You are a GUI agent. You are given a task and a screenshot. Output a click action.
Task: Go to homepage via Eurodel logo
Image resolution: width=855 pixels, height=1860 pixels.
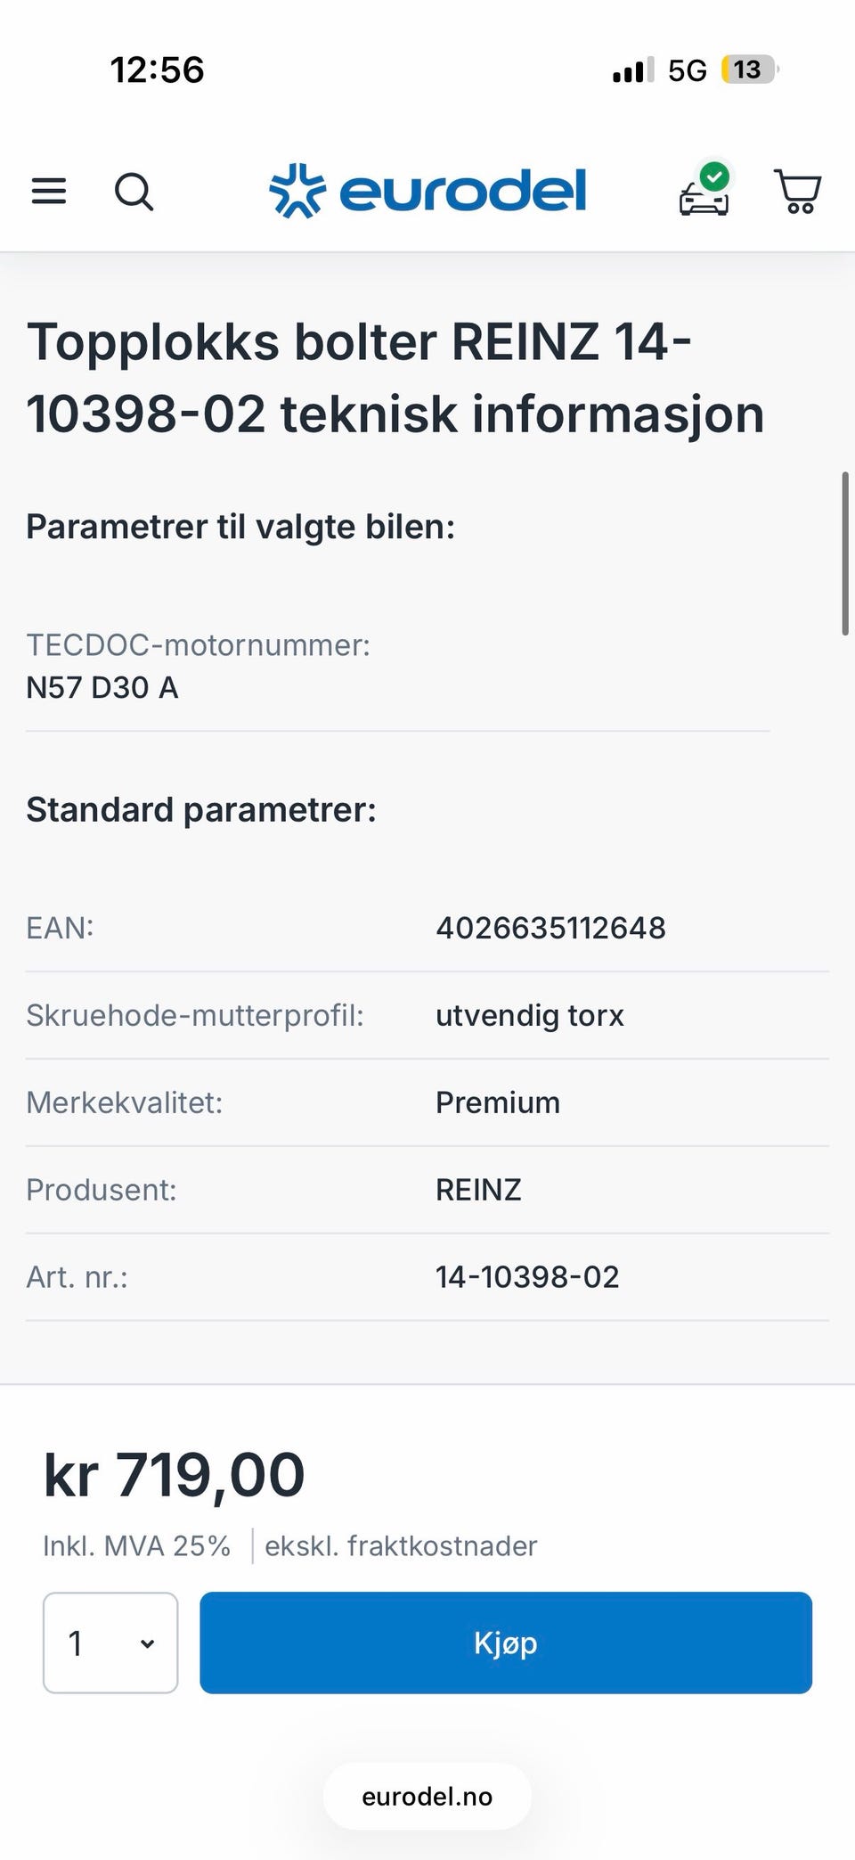(x=427, y=191)
